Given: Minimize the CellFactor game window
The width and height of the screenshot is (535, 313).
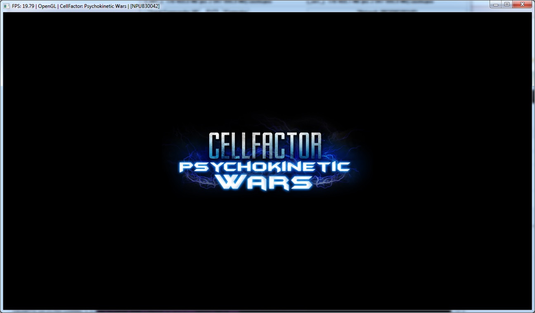Looking at the screenshot, I should [496, 5].
